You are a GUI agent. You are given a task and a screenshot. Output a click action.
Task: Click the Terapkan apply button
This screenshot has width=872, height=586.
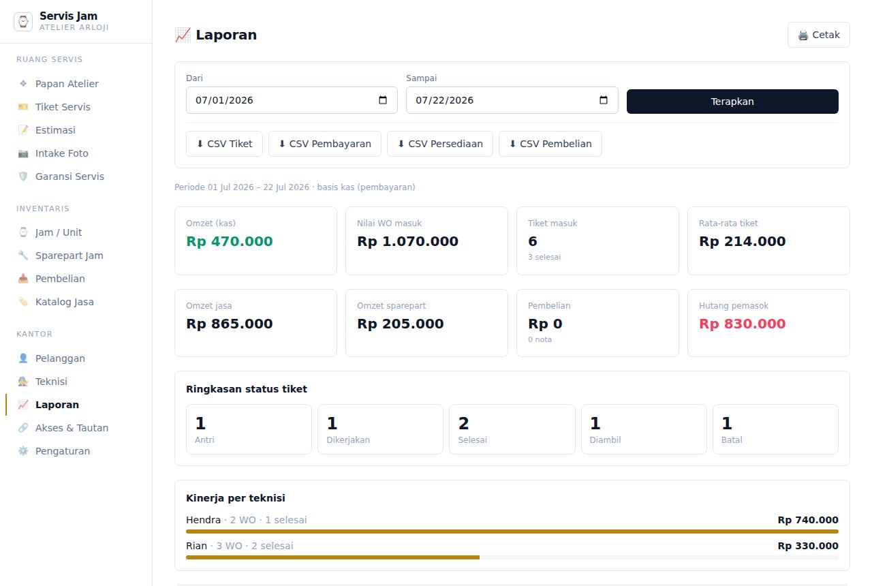732,102
